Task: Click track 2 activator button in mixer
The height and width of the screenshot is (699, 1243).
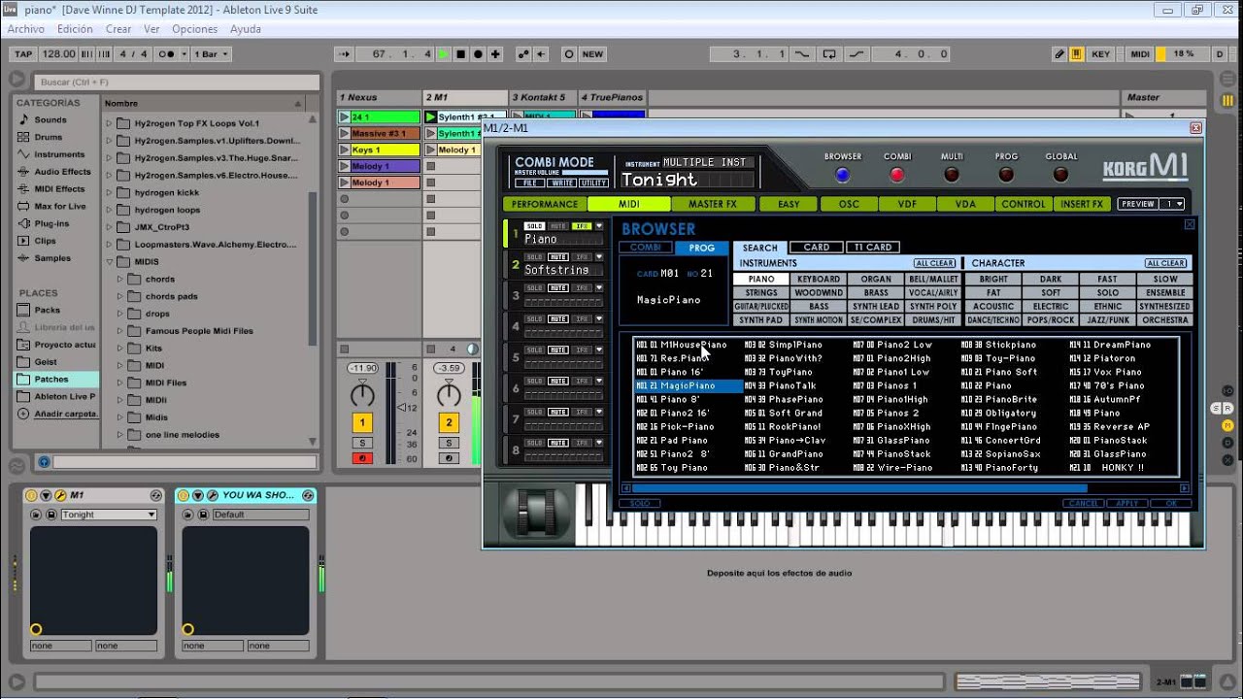Action: [x=449, y=423]
